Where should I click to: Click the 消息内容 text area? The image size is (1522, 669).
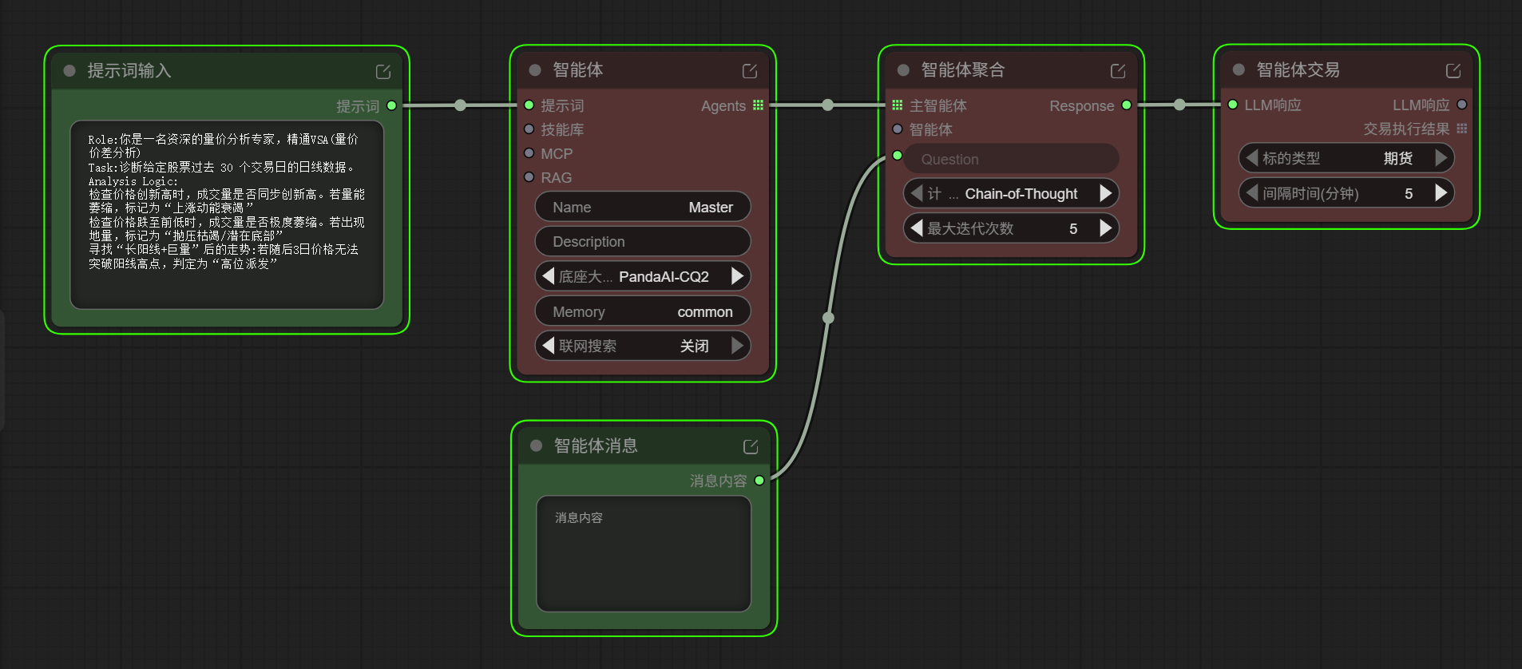click(x=643, y=553)
